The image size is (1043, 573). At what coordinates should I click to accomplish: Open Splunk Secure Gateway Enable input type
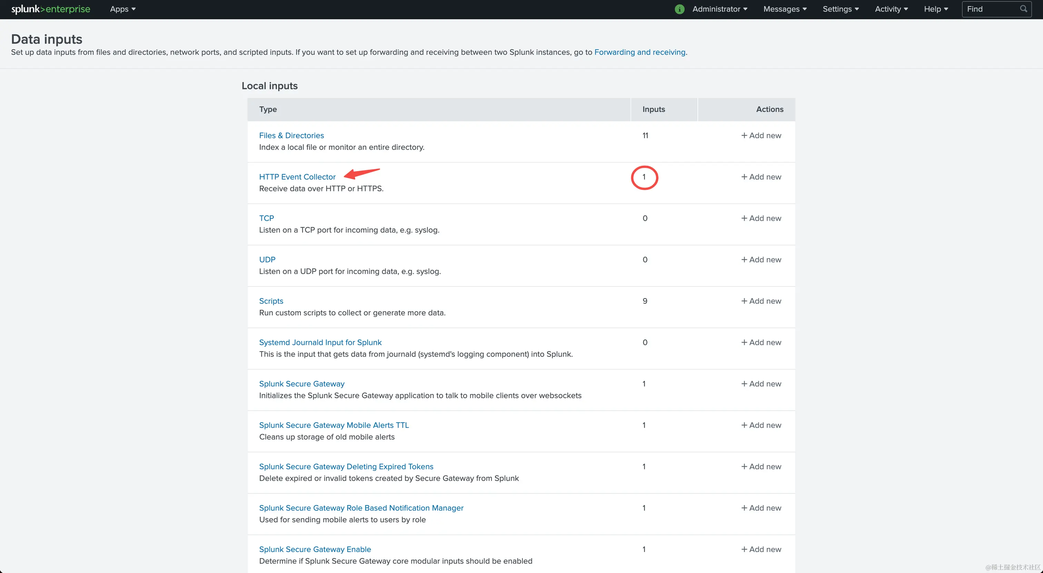click(x=315, y=549)
